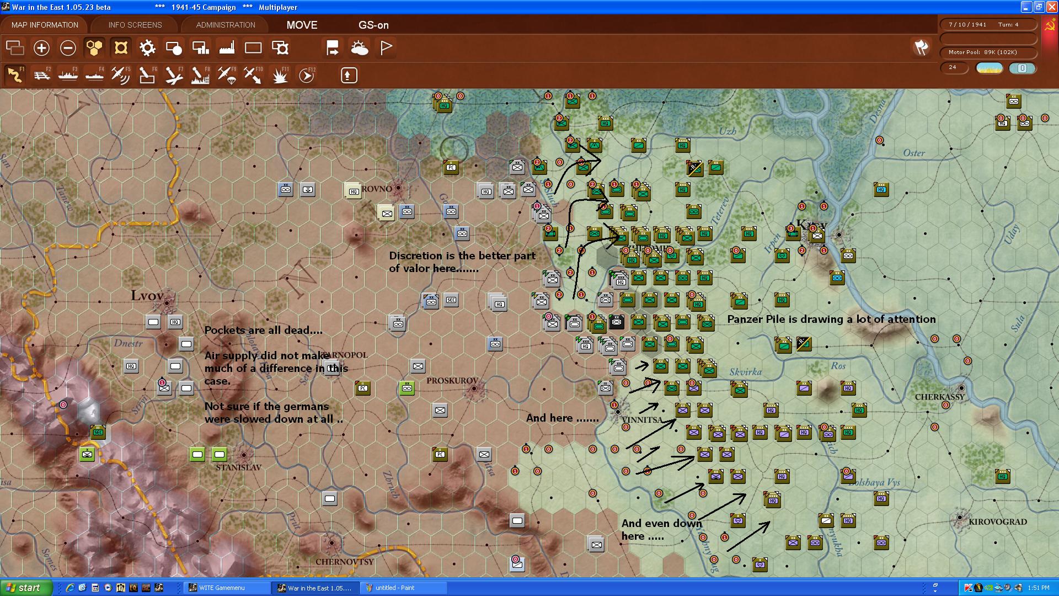This screenshot has width=1059, height=596.
Task: Click the clear weather sky indicator
Action: [989, 68]
